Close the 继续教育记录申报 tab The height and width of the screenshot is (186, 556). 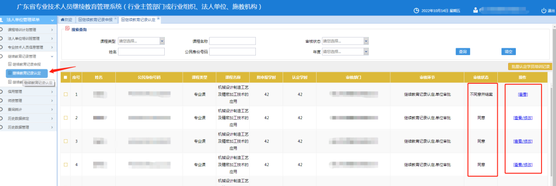[115, 18]
